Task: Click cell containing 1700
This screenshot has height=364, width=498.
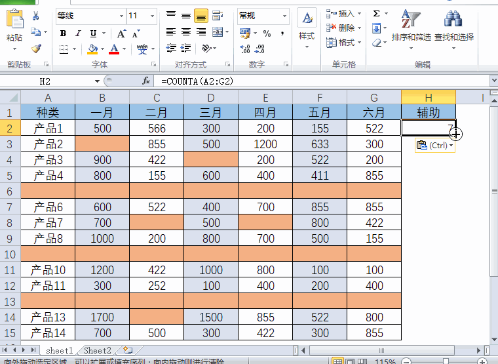Action: click(102, 317)
